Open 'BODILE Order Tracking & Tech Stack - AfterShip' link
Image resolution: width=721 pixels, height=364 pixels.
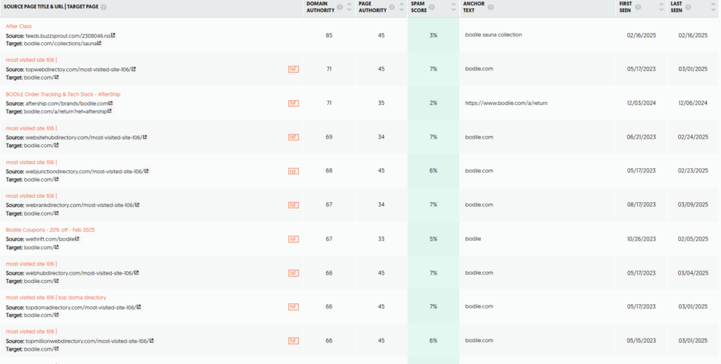point(63,94)
